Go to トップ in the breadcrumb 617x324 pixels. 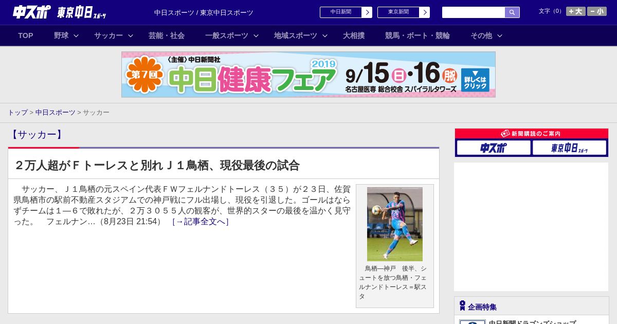17,112
